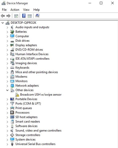Open the View menu
This screenshot has width=118, height=148.
tap(26, 10)
